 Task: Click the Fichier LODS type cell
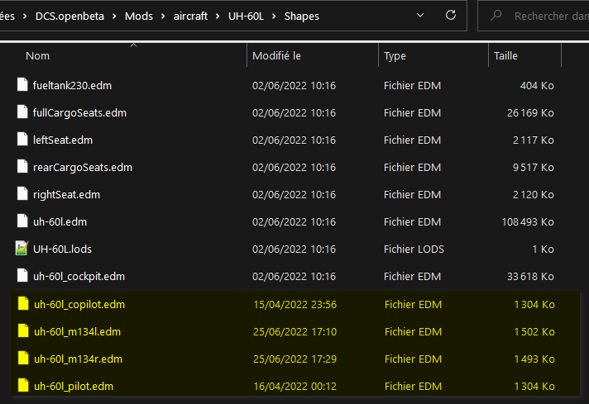[x=414, y=249]
